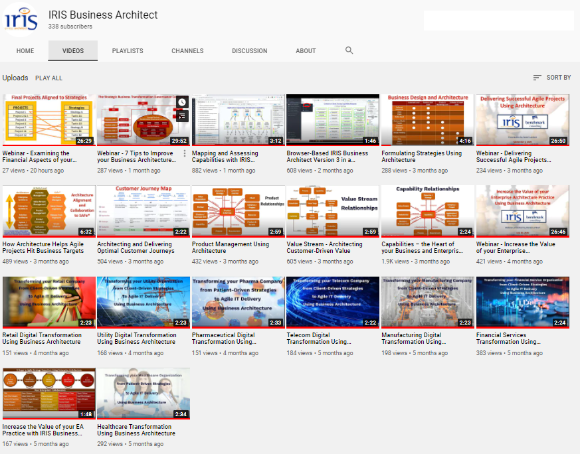The image size is (580, 454).
Task: Play the Business Design and Architecture thumbnail
Action: (428, 119)
